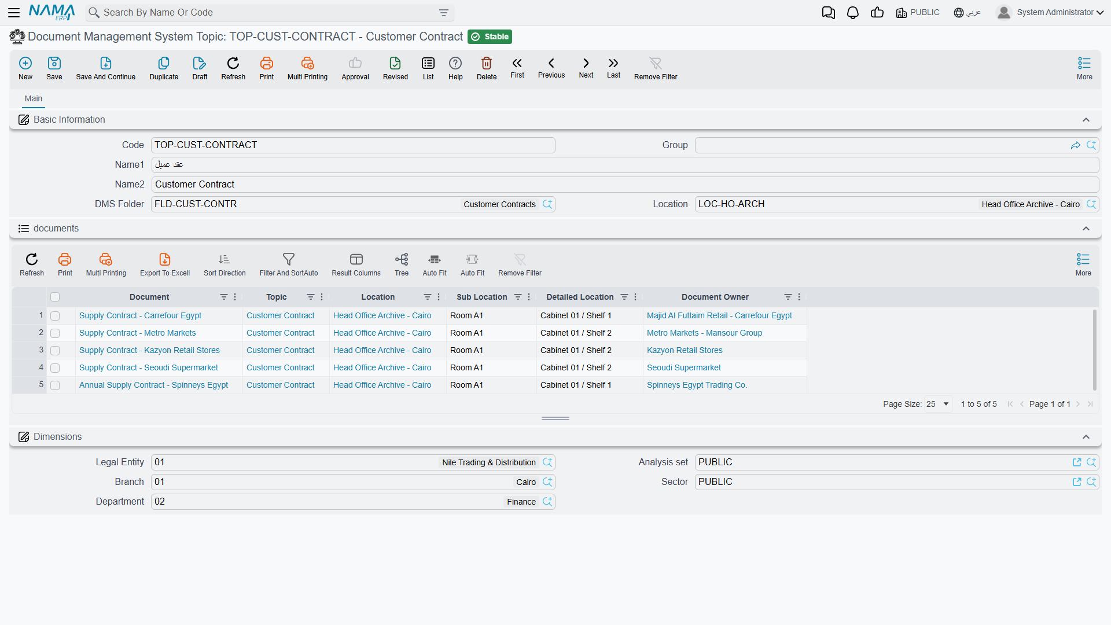Open Multi Printing in top toolbar
Image resolution: width=1111 pixels, height=625 pixels.
(x=307, y=68)
